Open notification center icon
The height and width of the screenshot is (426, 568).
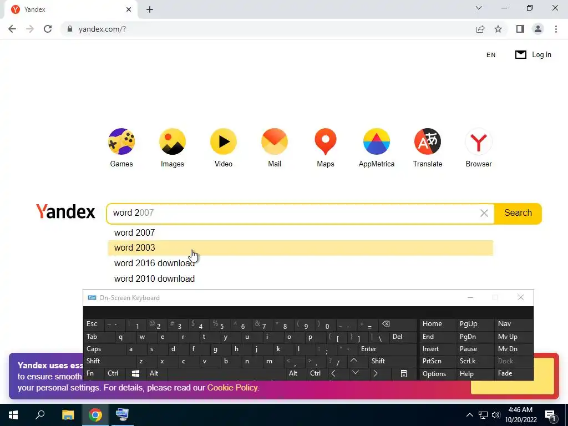[x=550, y=415]
